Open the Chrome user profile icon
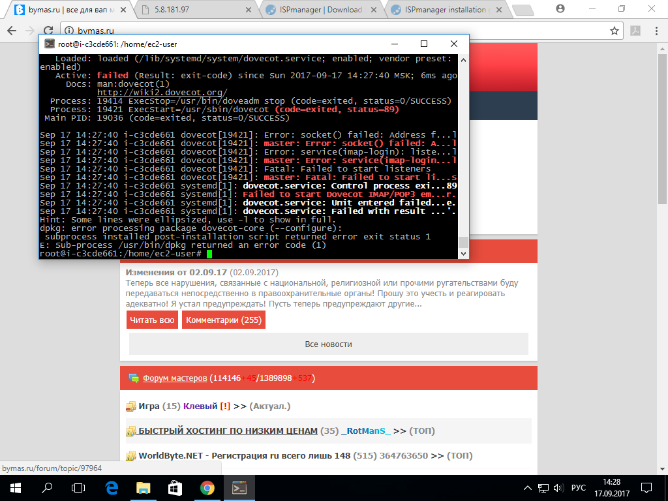This screenshot has width=668, height=501. [x=560, y=8]
